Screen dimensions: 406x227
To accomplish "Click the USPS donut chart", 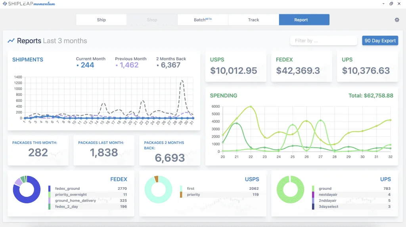I will coord(159,189).
